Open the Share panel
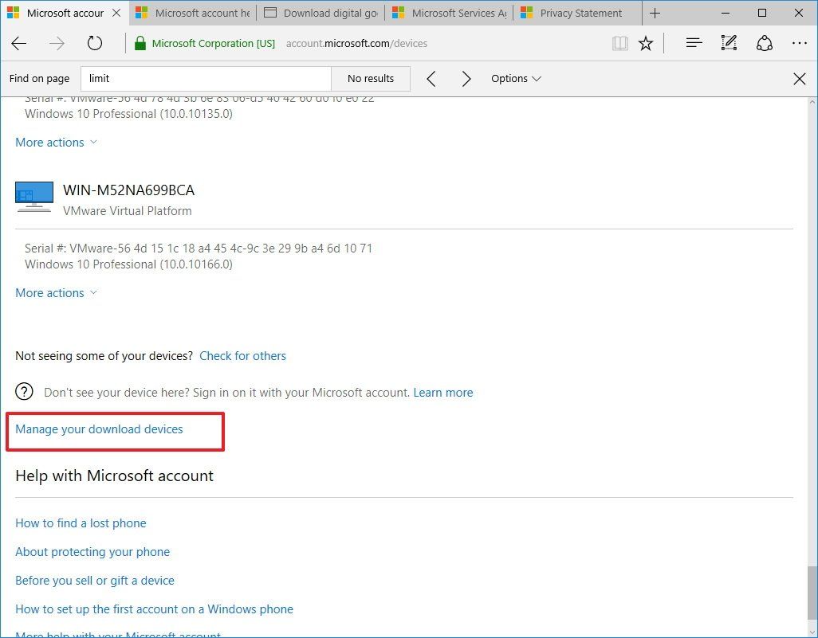This screenshot has height=638, width=818. (x=765, y=43)
